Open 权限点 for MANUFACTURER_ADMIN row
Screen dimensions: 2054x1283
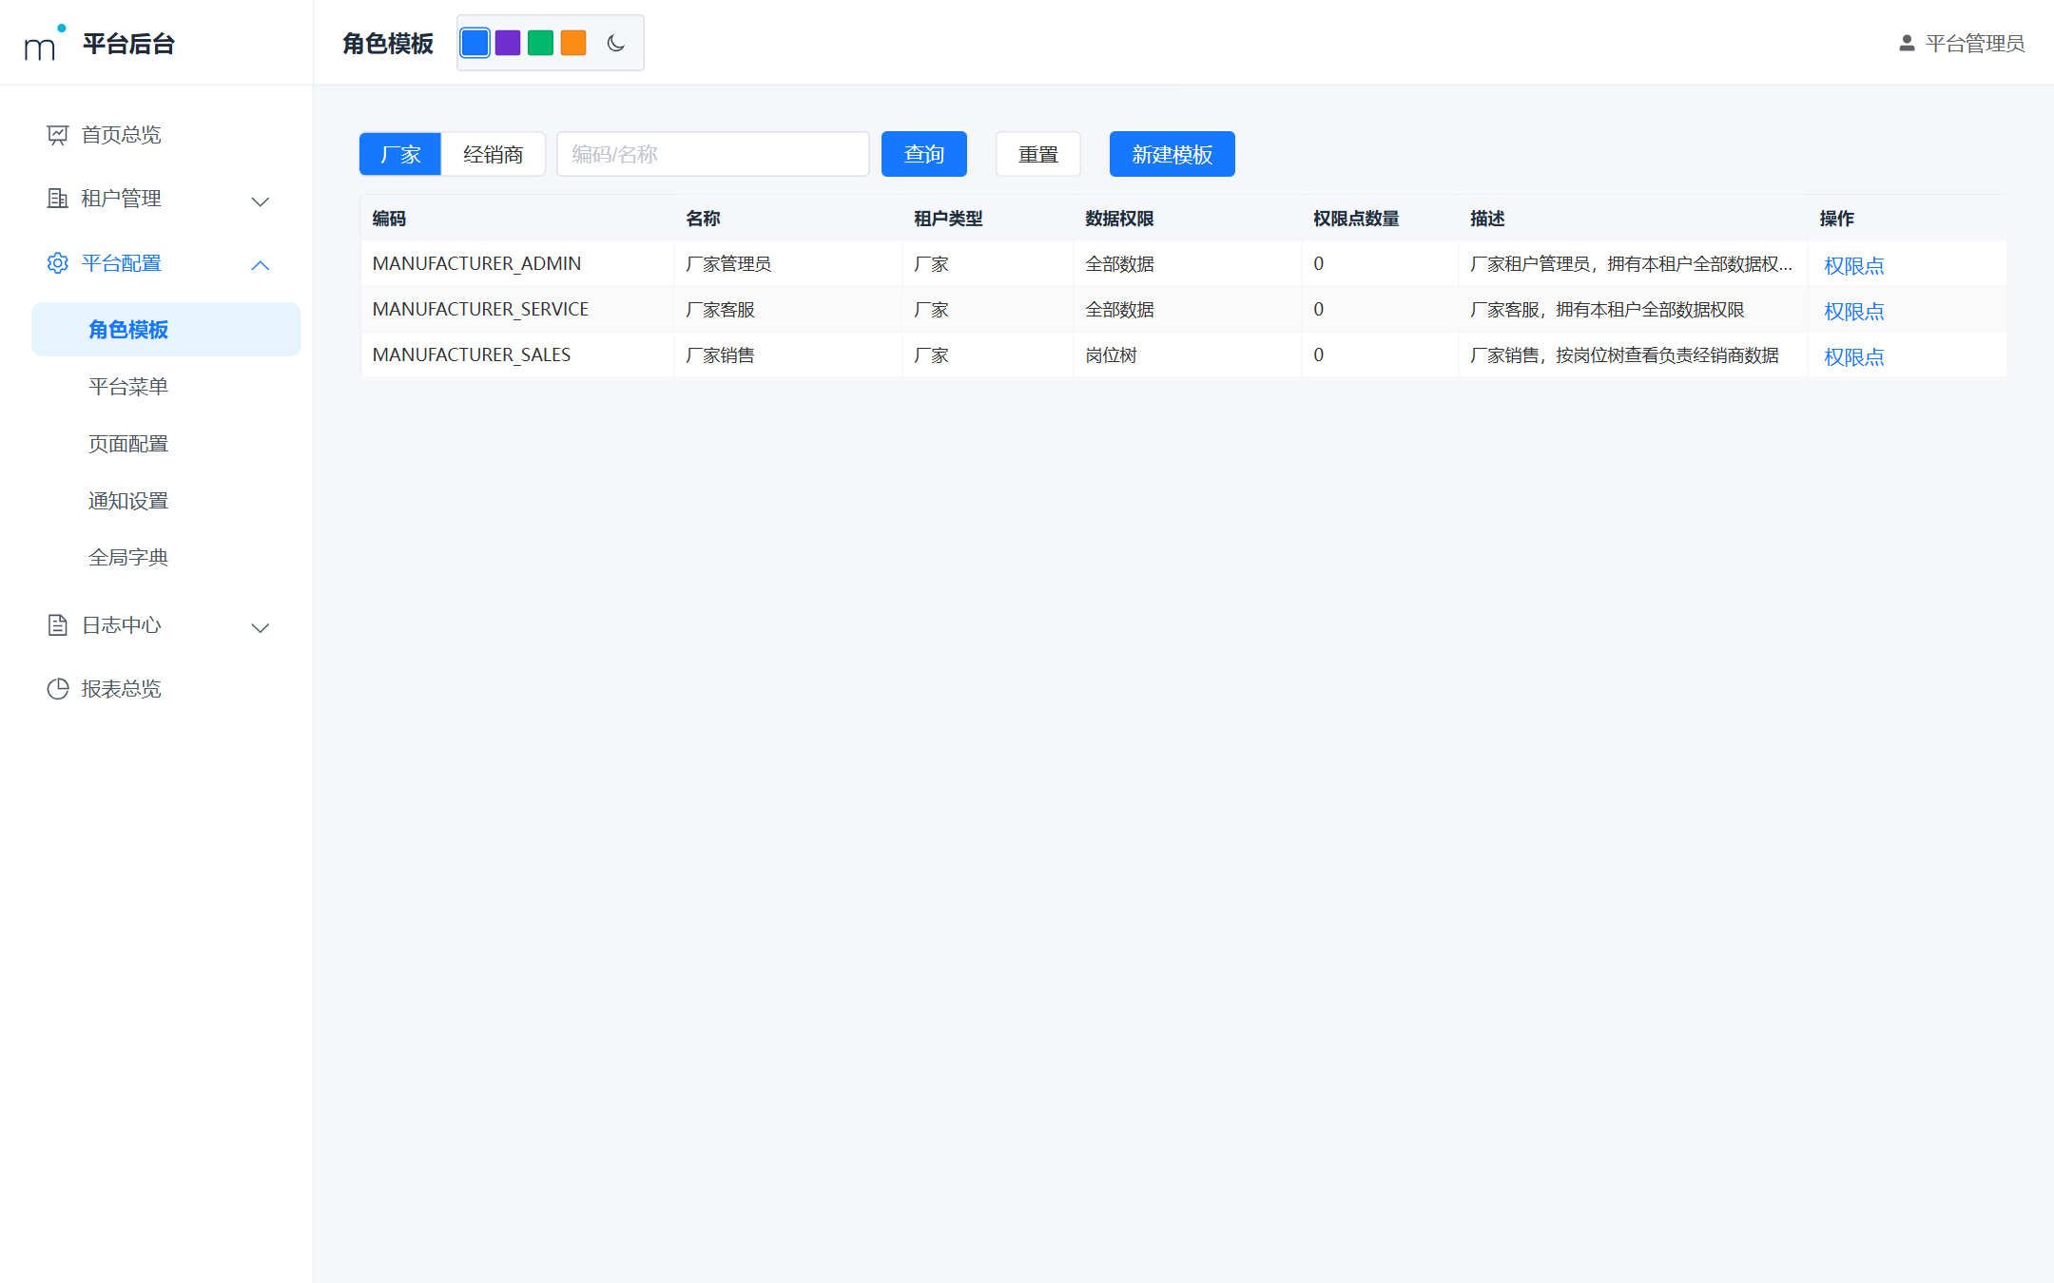[x=1854, y=265]
